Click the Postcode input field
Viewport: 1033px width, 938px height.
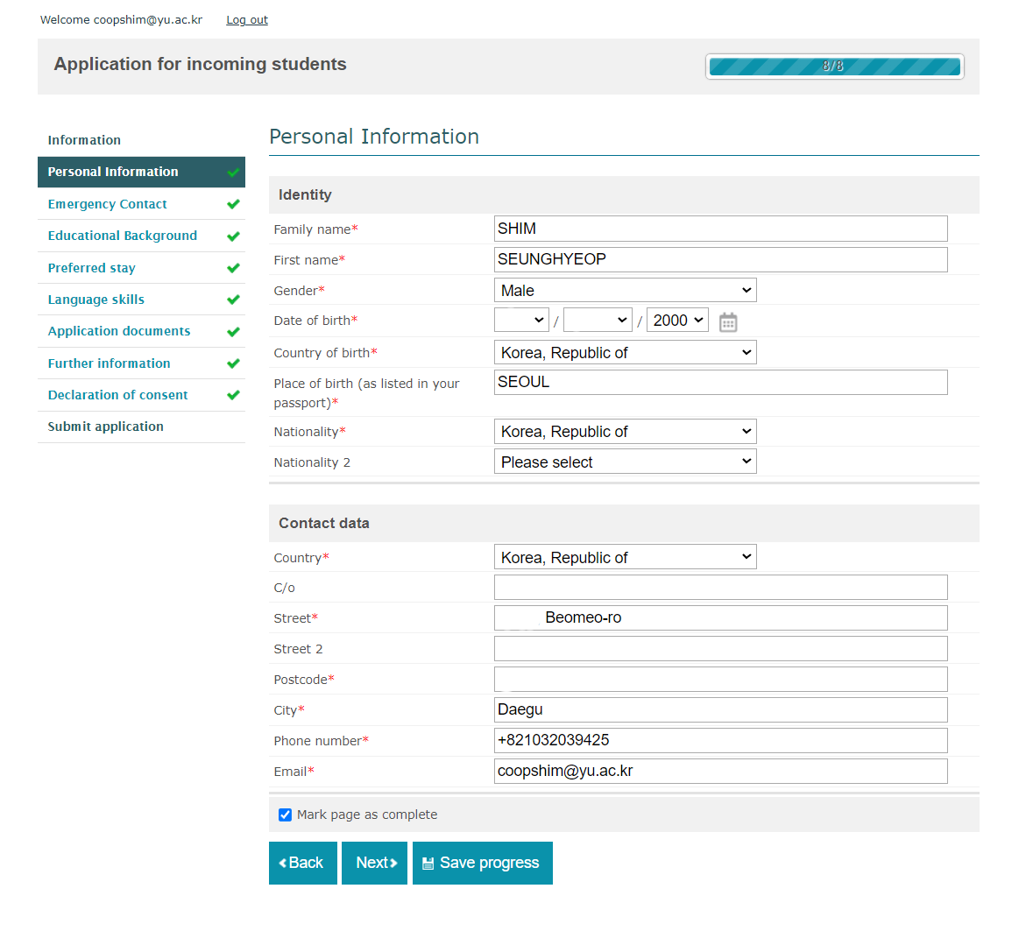point(721,679)
